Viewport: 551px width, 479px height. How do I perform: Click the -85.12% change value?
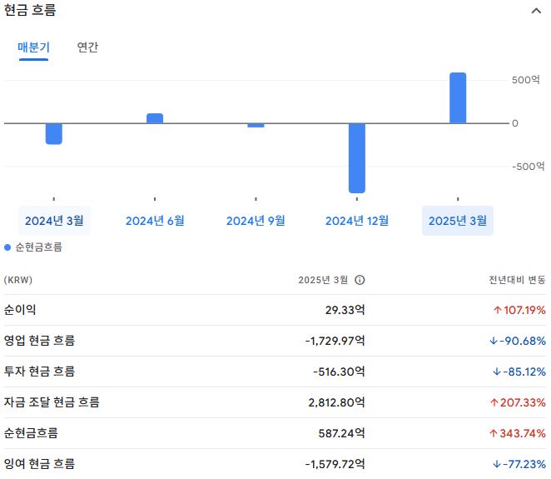pyautogui.click(x=519, y=372)
